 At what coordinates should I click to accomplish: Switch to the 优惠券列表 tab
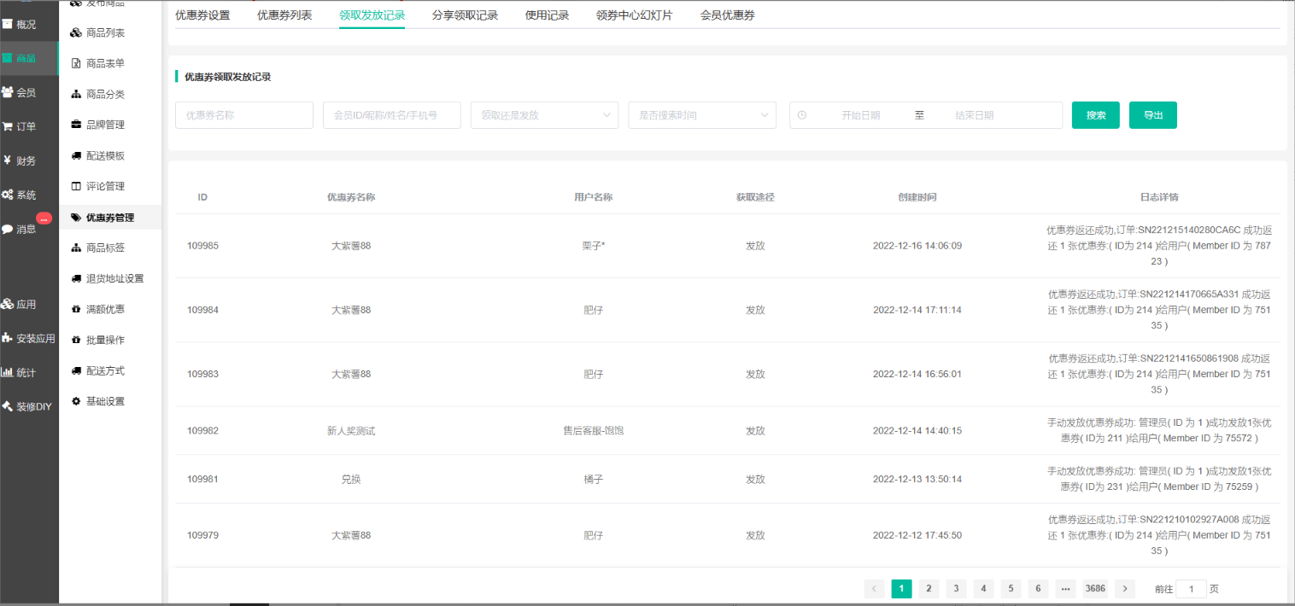pos(284,15)
